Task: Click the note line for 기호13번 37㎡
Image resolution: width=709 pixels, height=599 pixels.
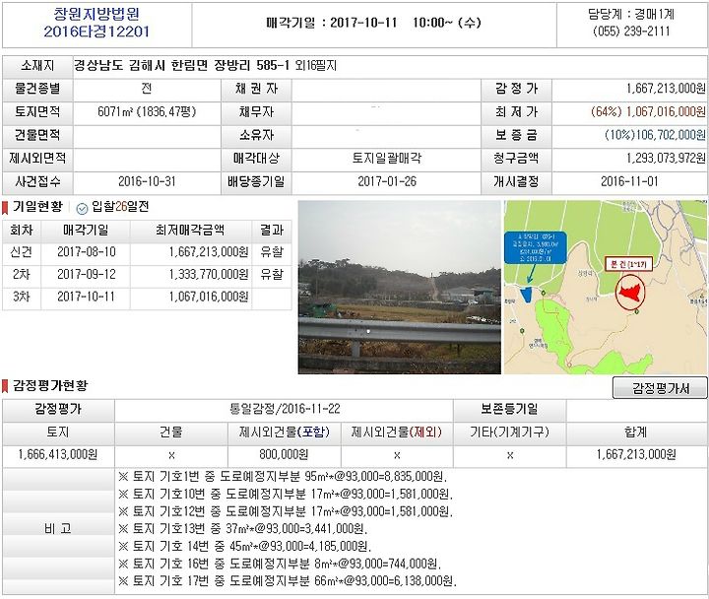Action: pos(243,528)
